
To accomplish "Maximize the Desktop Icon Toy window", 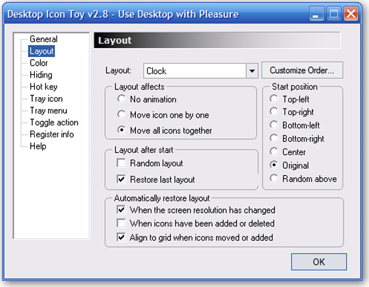I will tap(334, 14).
